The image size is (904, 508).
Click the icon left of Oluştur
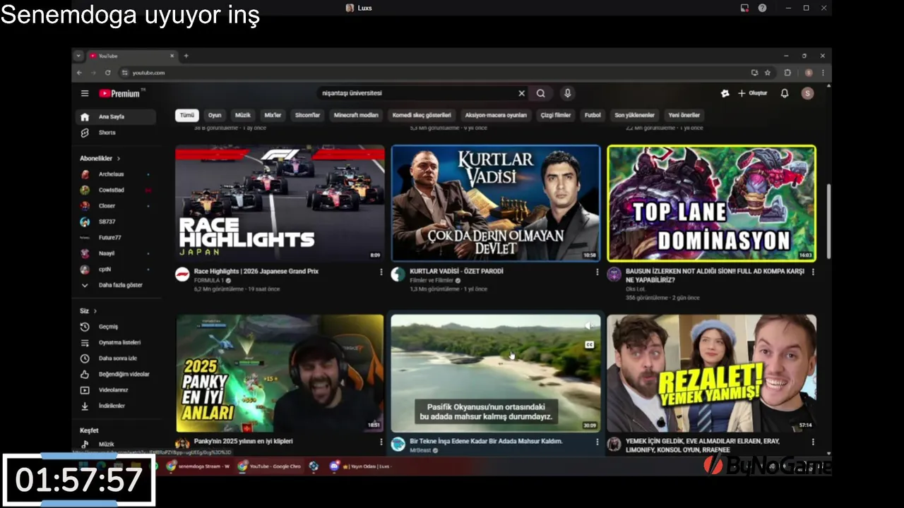point(725,93)
